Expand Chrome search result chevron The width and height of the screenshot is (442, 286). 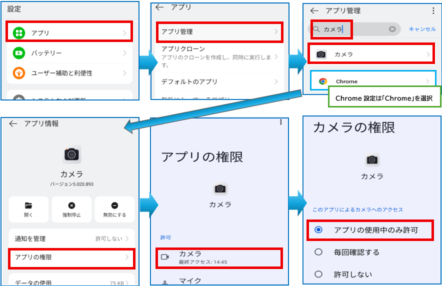click(x=427, y=81)
